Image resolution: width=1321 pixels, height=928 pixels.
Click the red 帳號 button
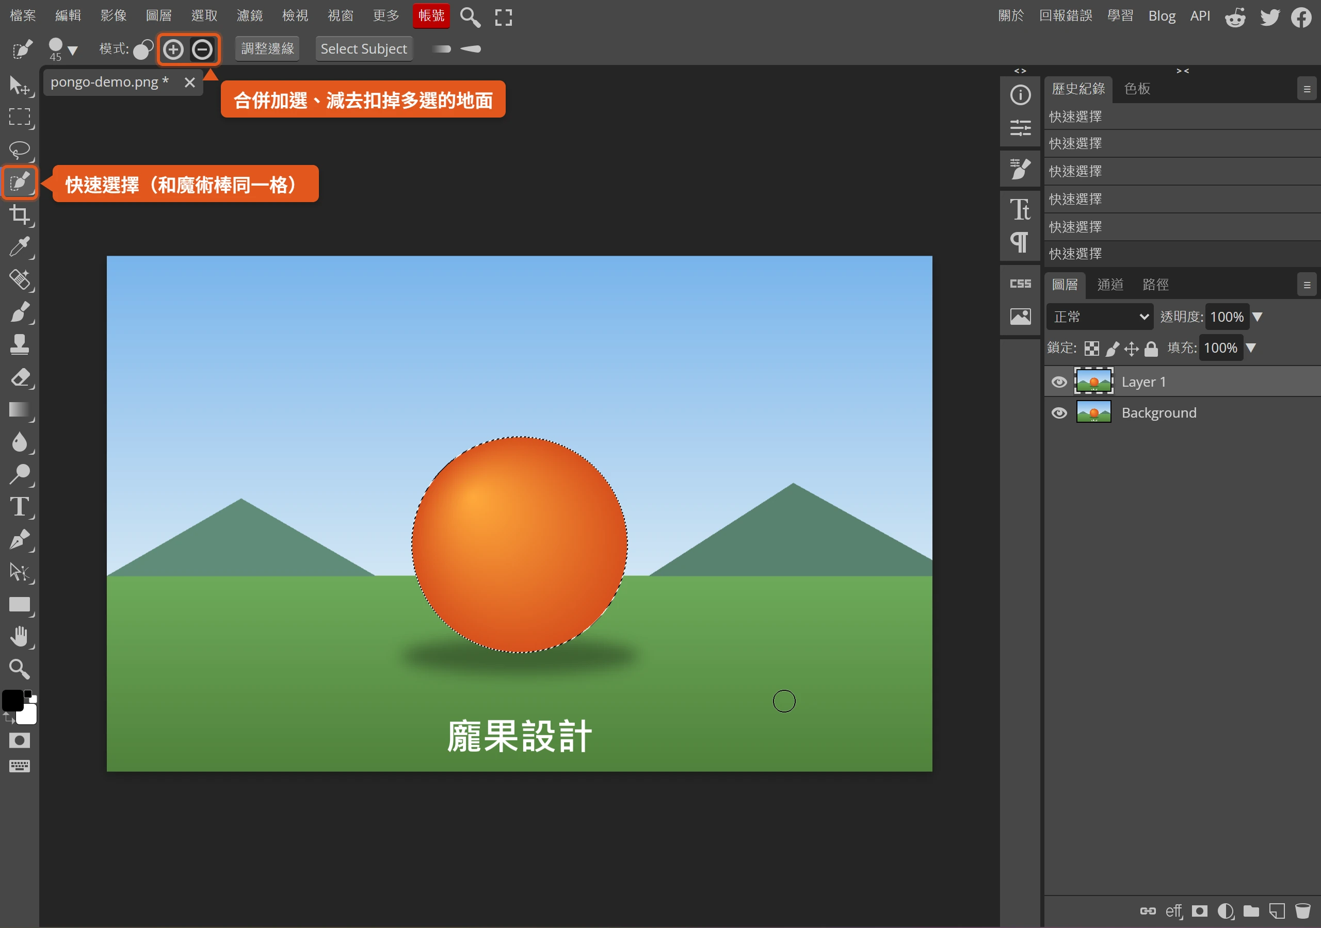coord(431,15)
